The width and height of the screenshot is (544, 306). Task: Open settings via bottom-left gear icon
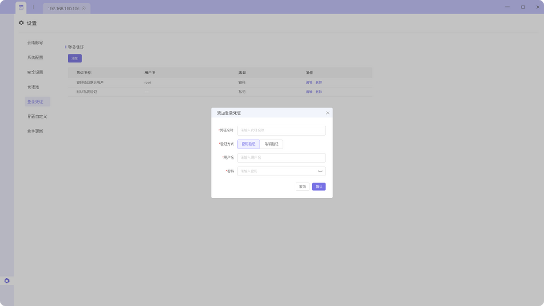tap(7, 281)
